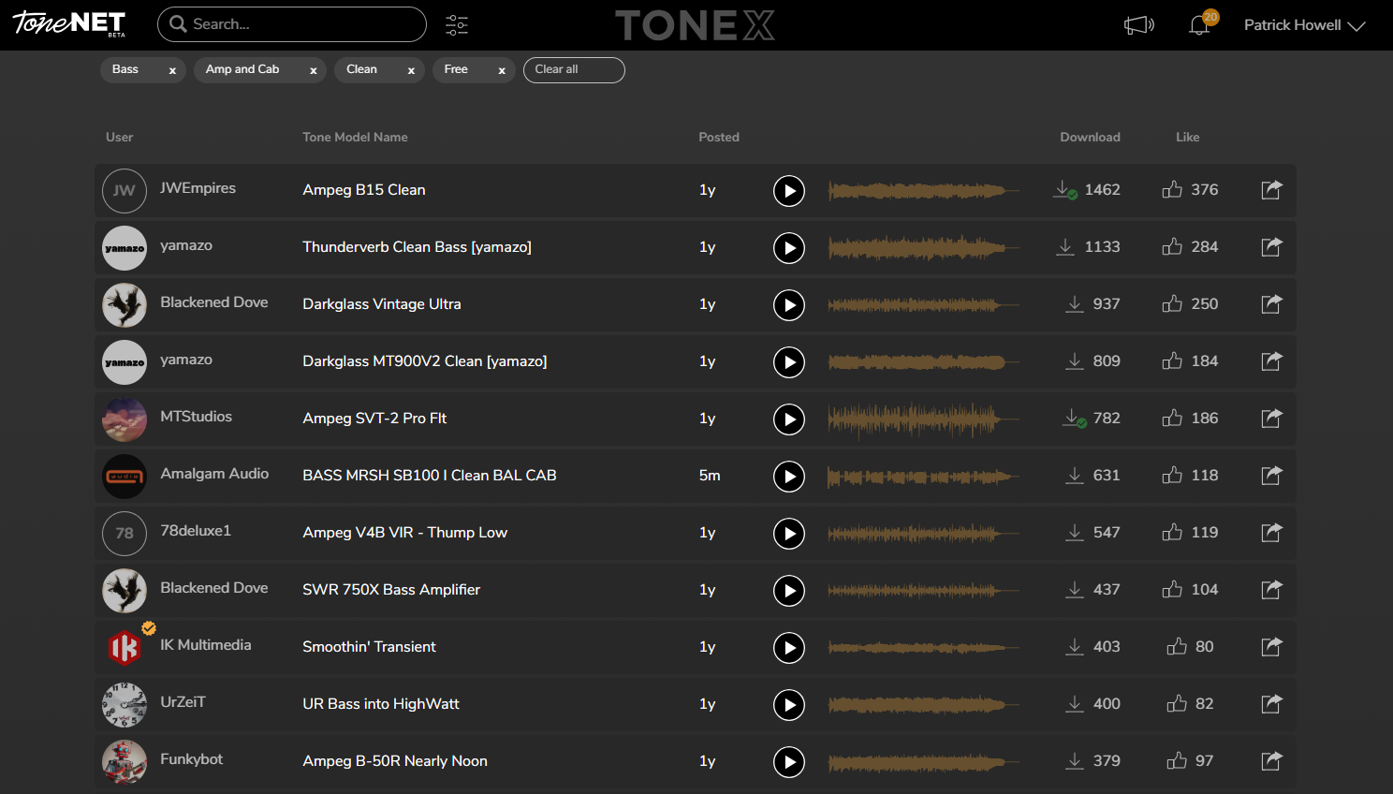
Task: Like BASS MRSH SB100 tone
Action: [x=1172, y=476]
